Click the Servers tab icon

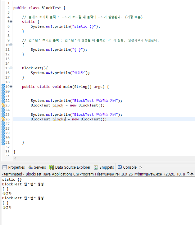(x=30, y=167)
